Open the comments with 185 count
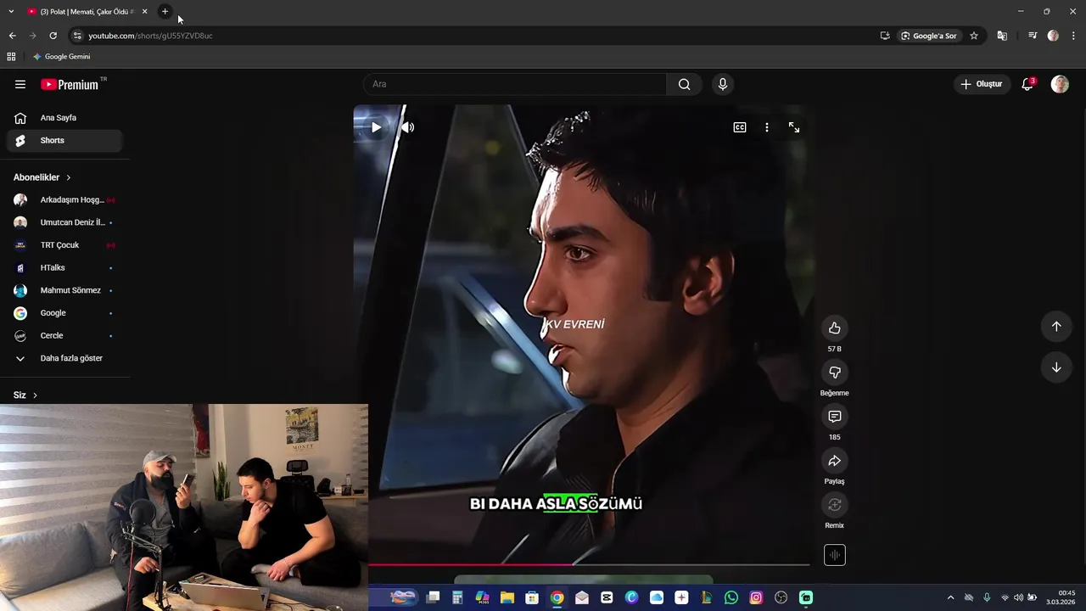The height and width of the screenshot is (611, 1086). (x=835, y=417)
